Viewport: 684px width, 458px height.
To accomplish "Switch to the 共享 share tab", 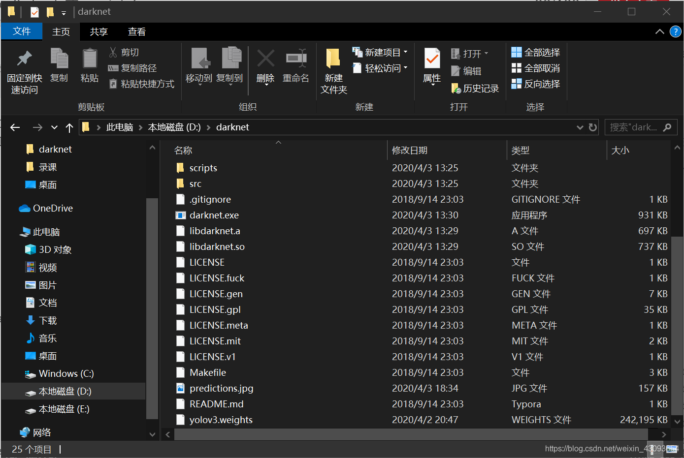I will [99, 31].
